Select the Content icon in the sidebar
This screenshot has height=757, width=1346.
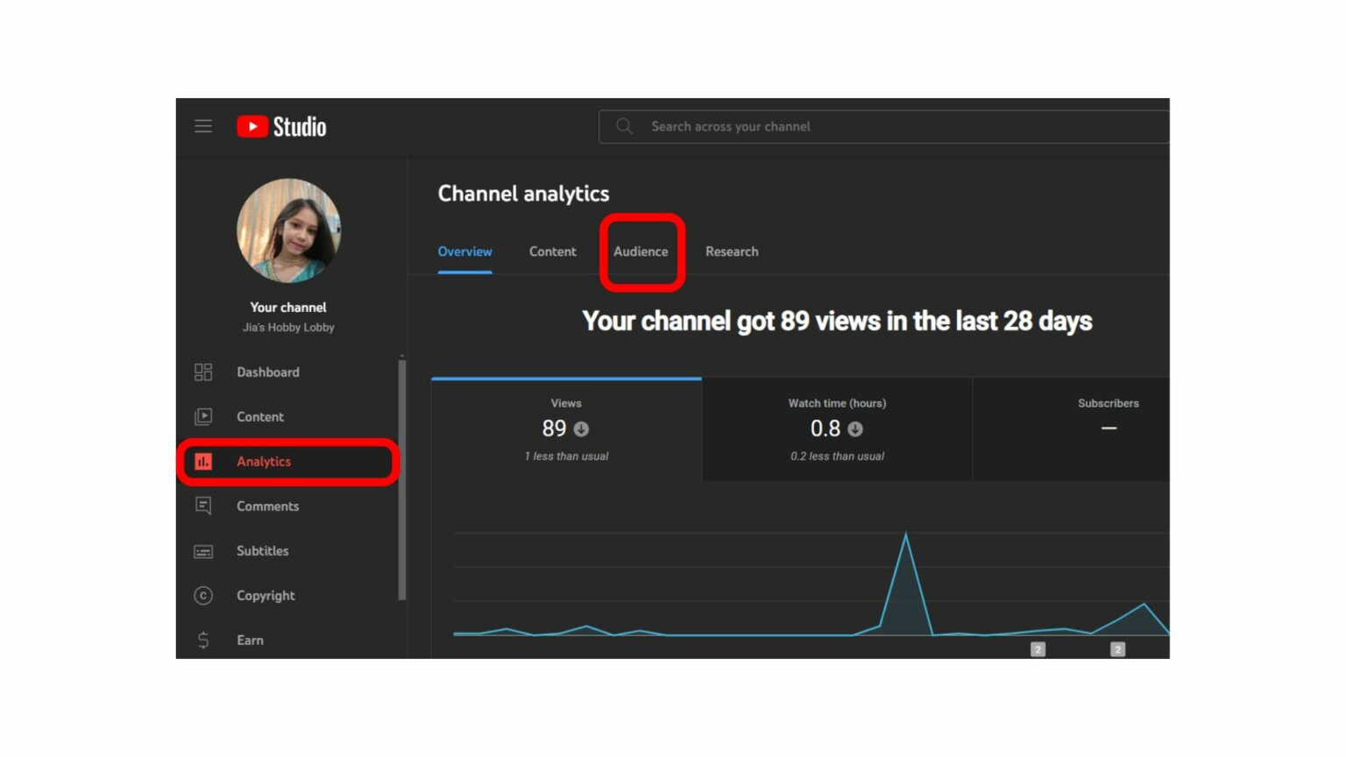pyautogui.click(x=203, y=416)
